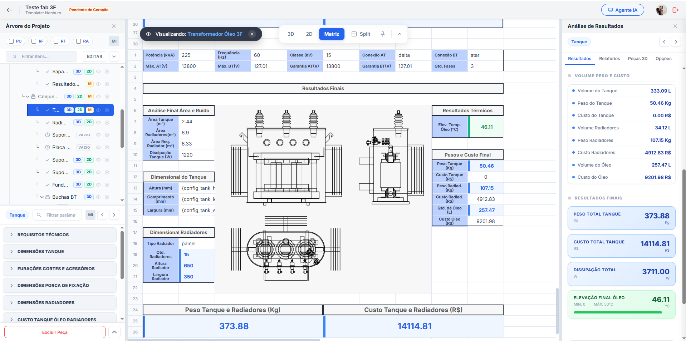Click previous arrow beside the parameter filter
Image resolution: width=686 pixels, height=341 pixels.
[102, 215]
